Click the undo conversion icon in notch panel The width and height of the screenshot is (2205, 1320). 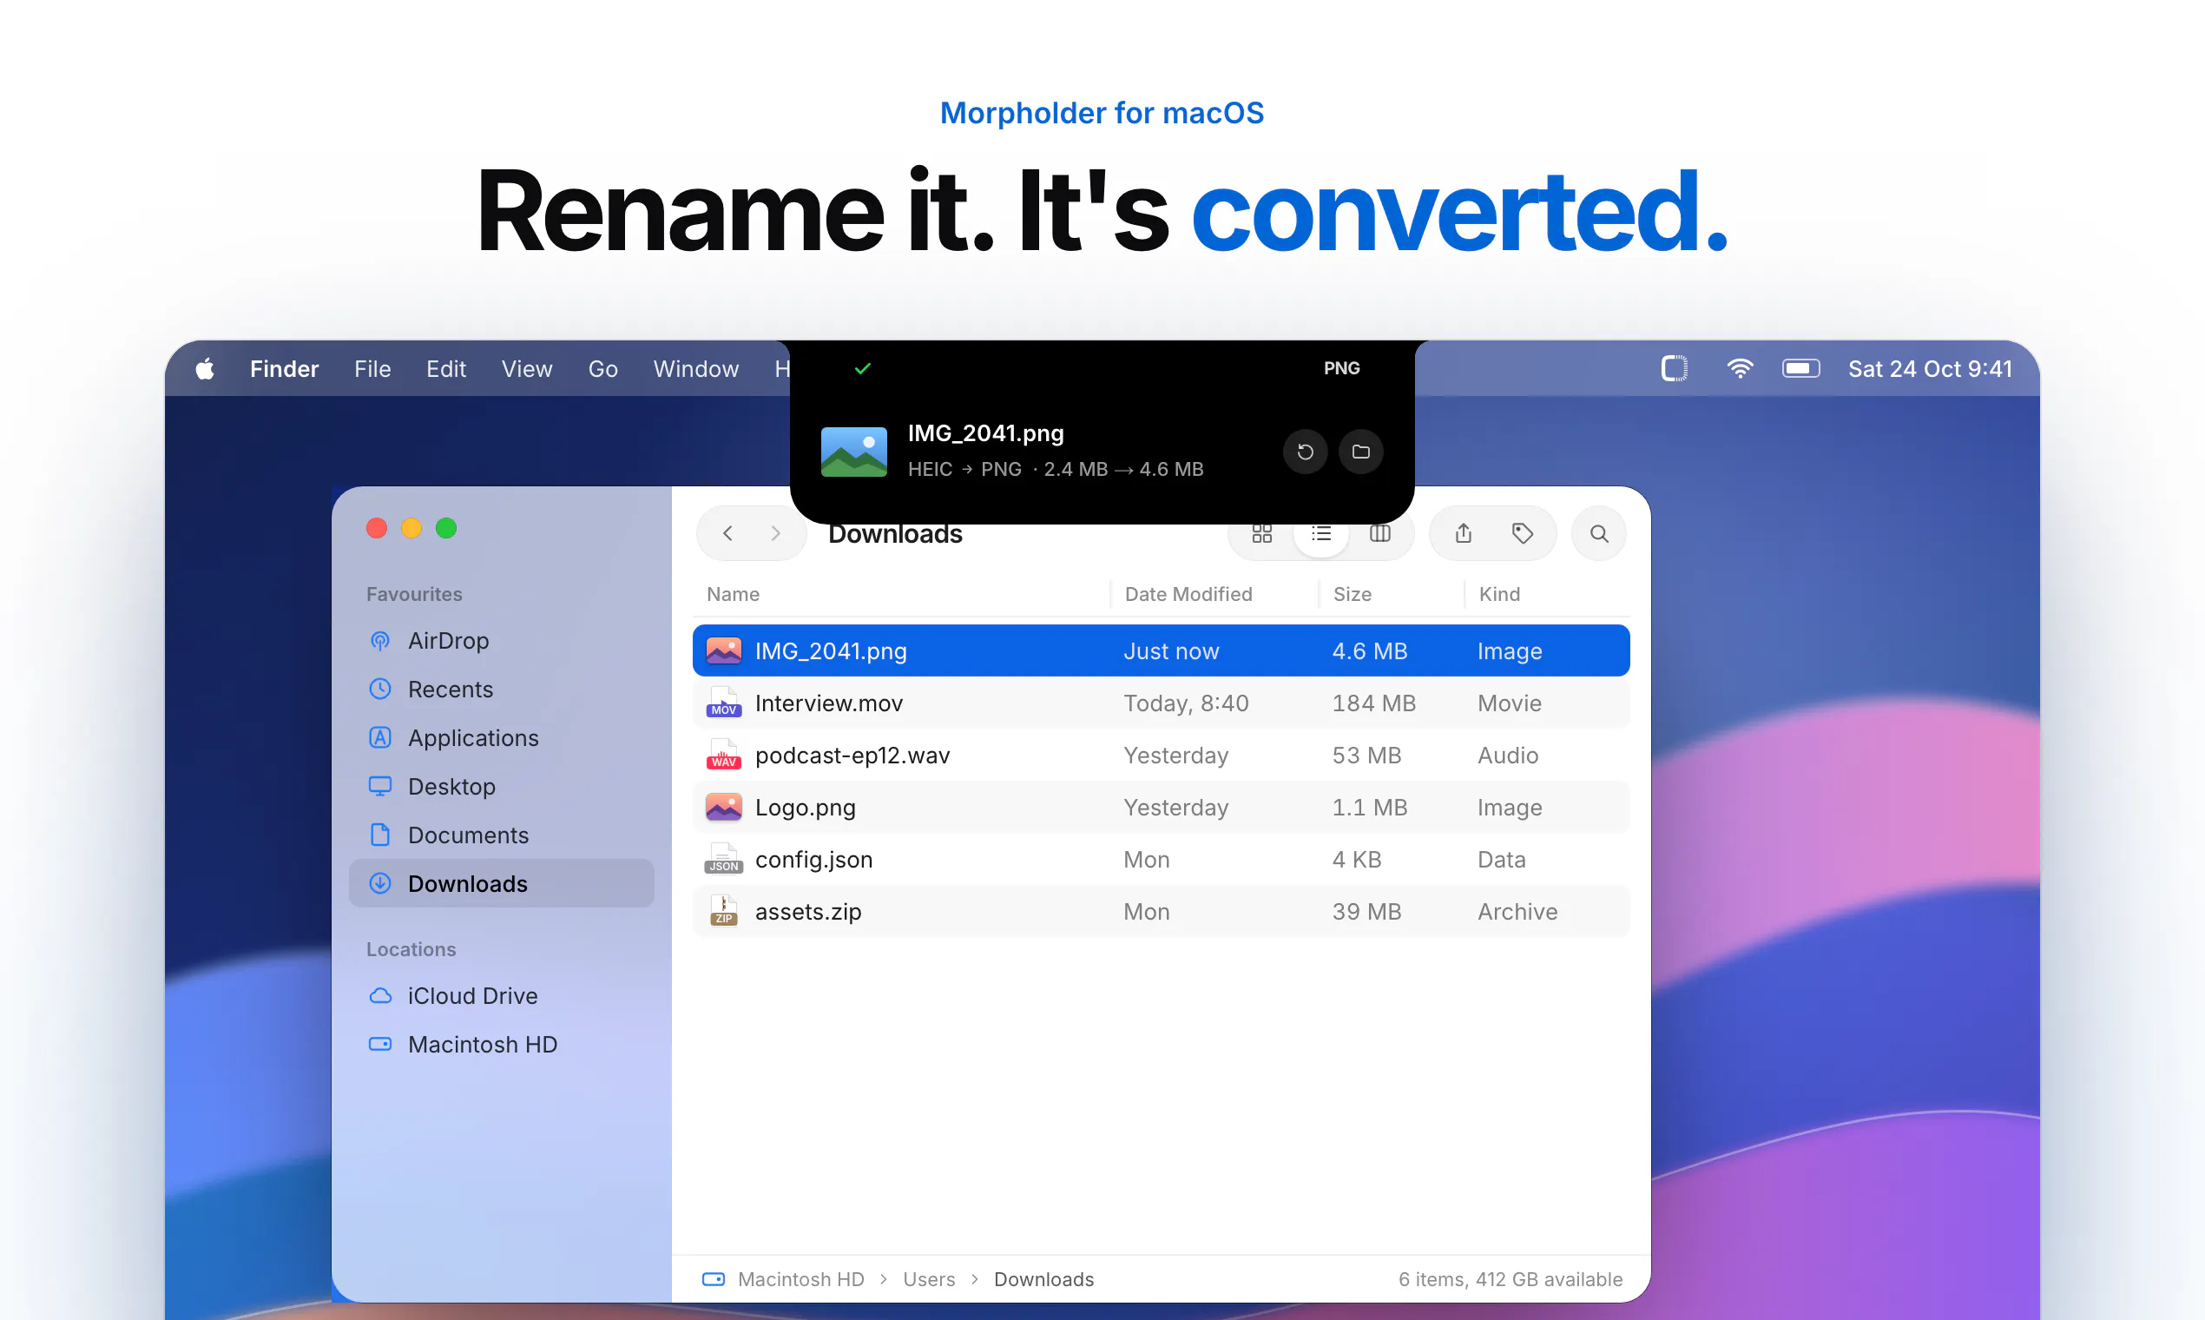tap(1304, 452)
